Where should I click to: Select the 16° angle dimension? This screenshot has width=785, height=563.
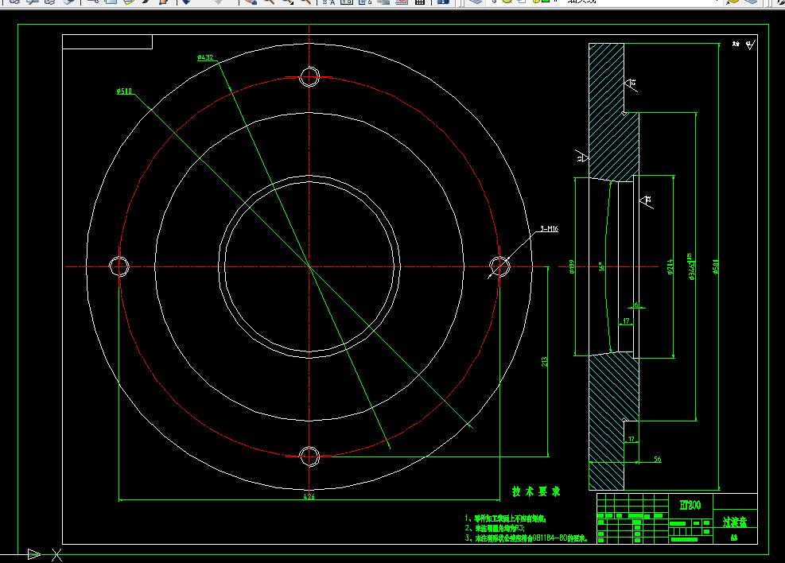601,266
